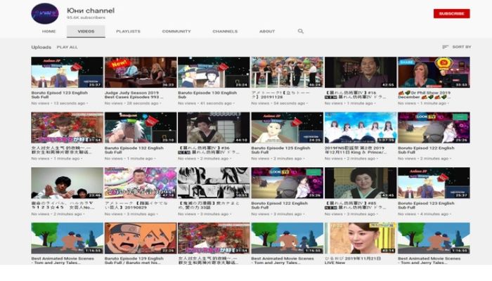View the About tab
Image resolution: width=492 pixels, height=281 pixels.
point(267,32)
